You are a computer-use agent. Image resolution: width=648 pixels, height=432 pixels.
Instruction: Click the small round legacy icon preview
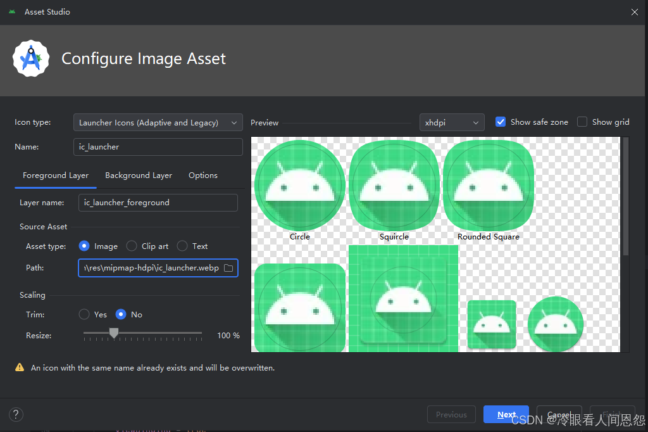556,324
